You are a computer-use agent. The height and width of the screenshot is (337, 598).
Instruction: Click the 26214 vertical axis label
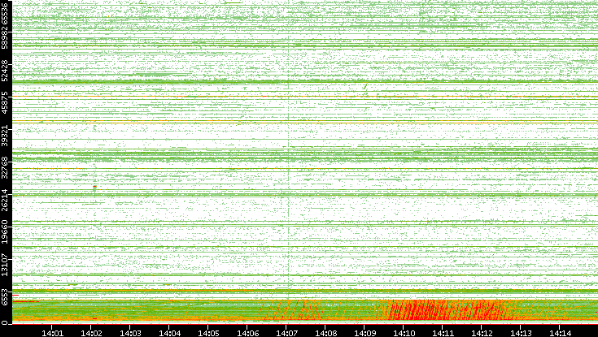pyautogui.click(x=6, y=199)
